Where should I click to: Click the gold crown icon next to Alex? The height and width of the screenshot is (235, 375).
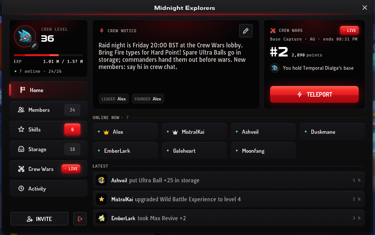pos(106,132)
